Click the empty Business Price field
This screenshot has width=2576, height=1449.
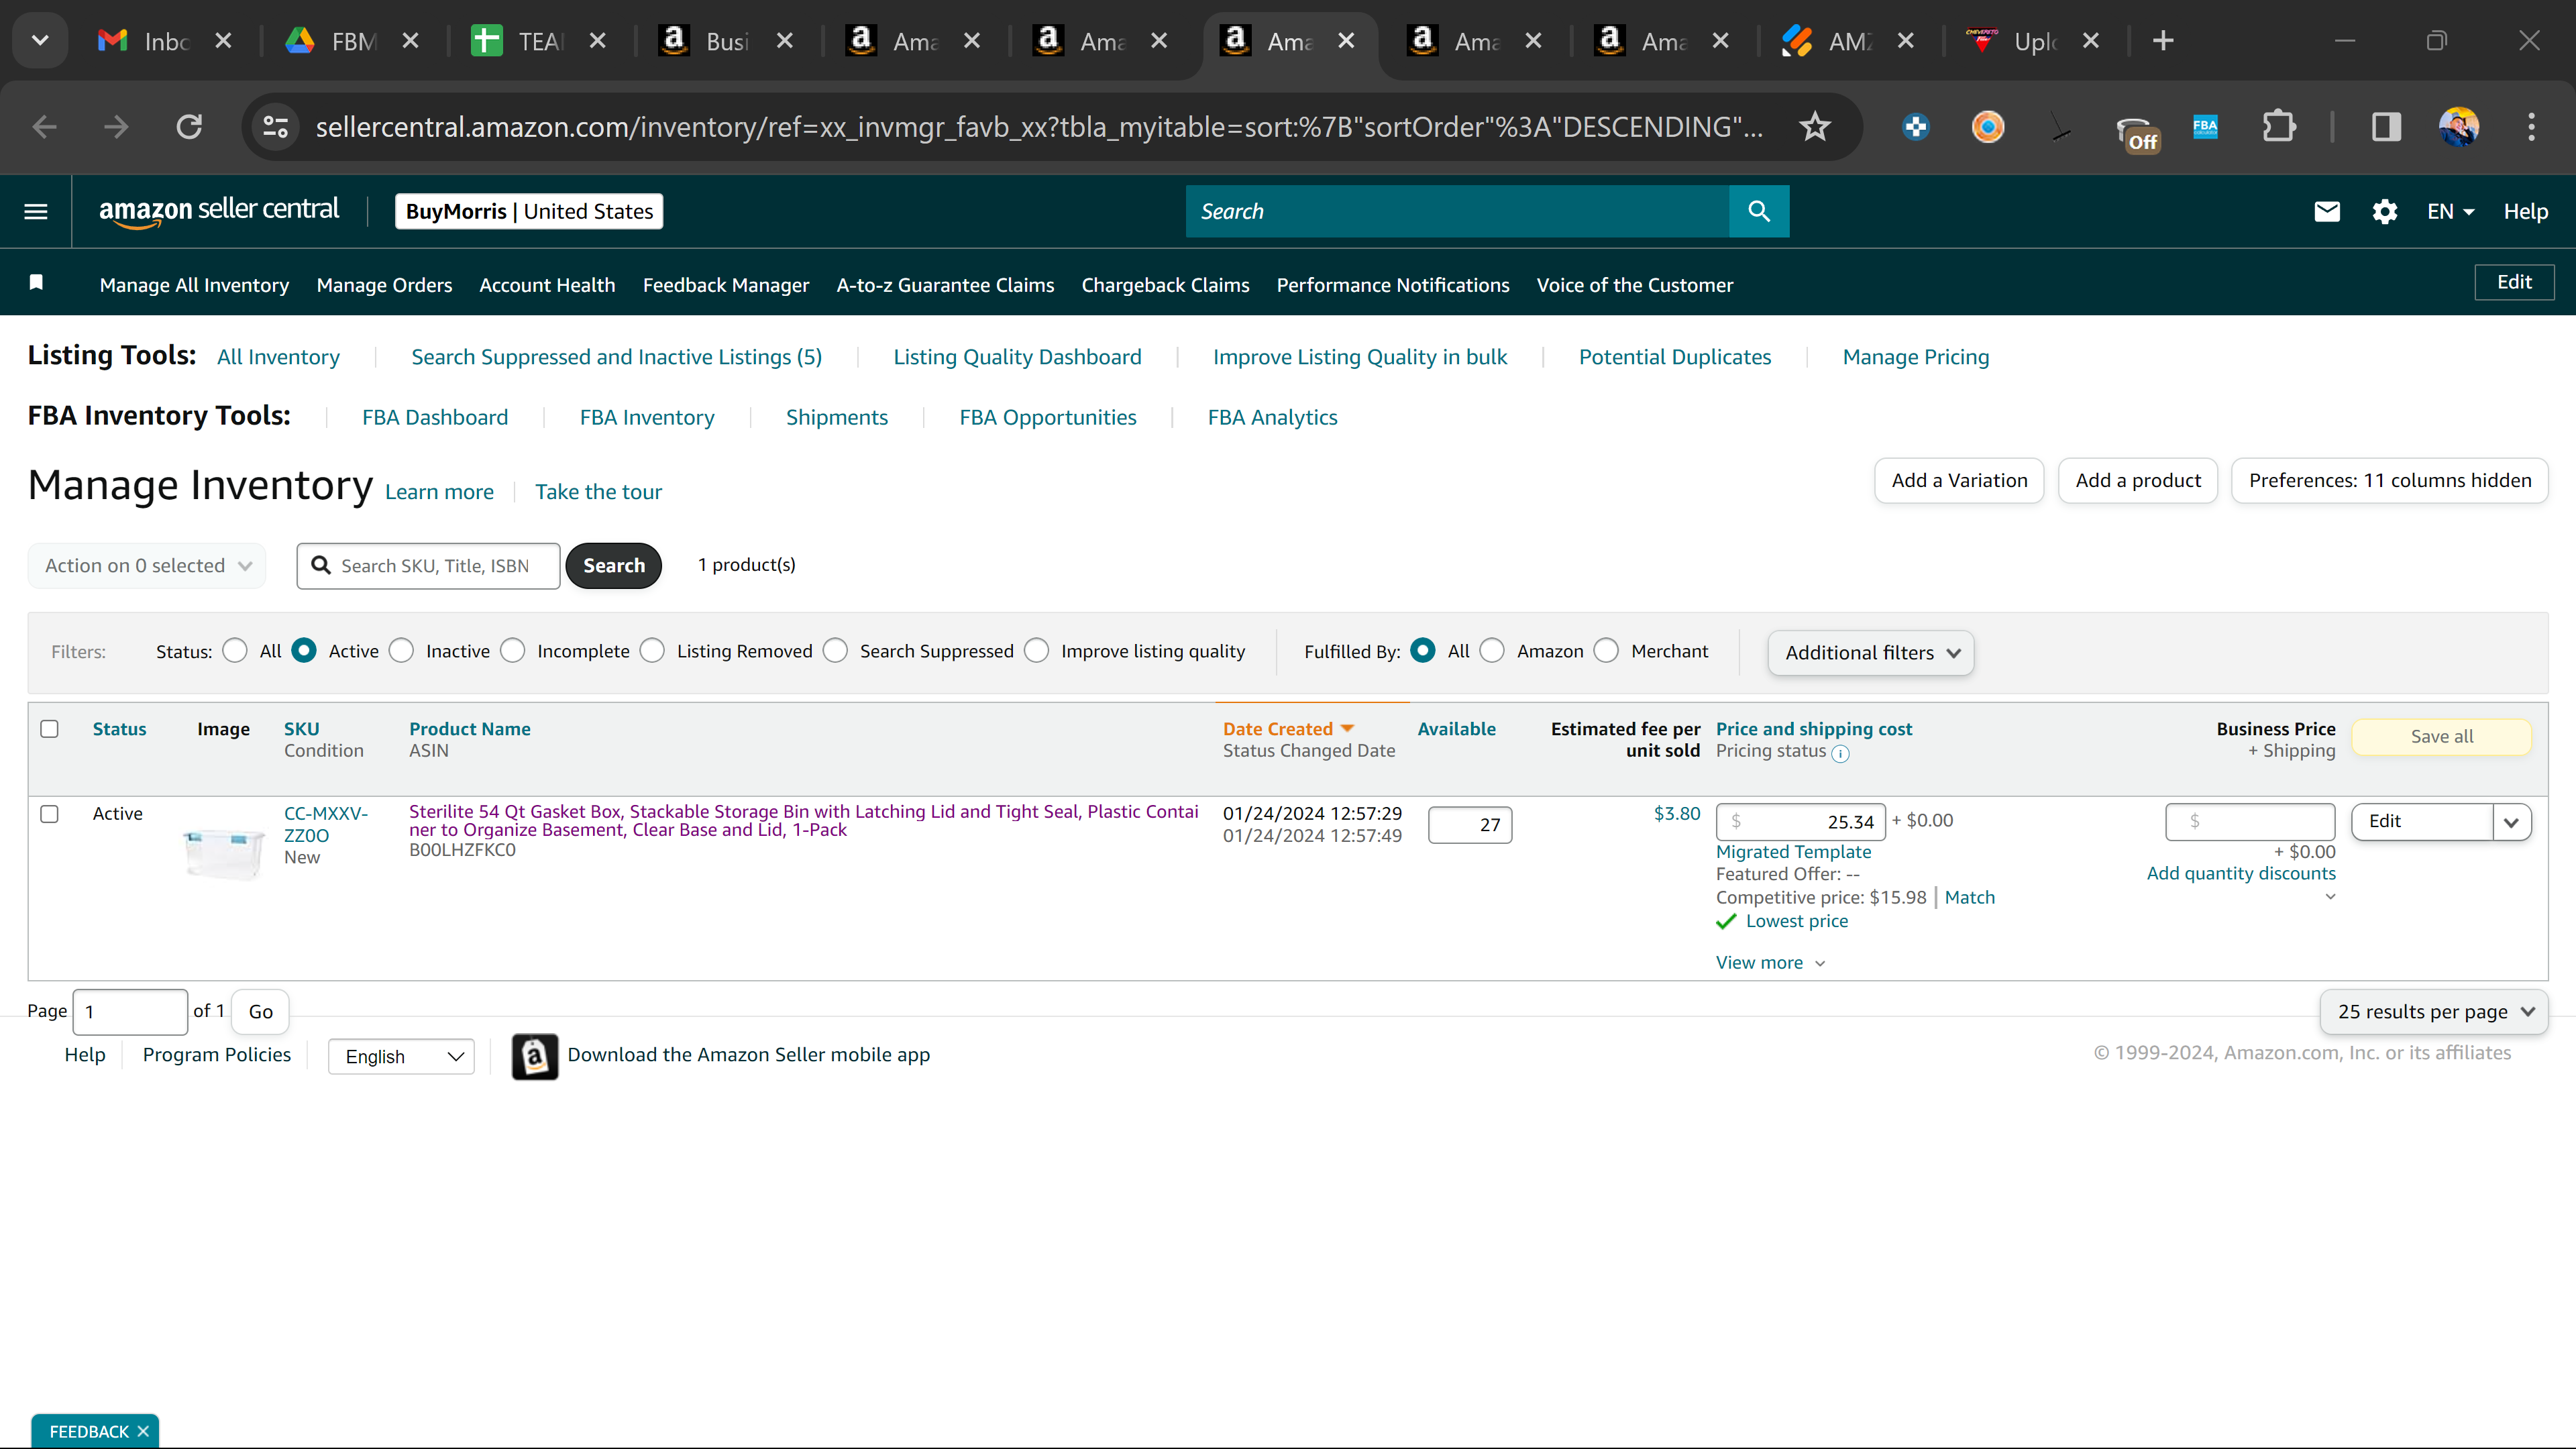[x=2250, y=822]
